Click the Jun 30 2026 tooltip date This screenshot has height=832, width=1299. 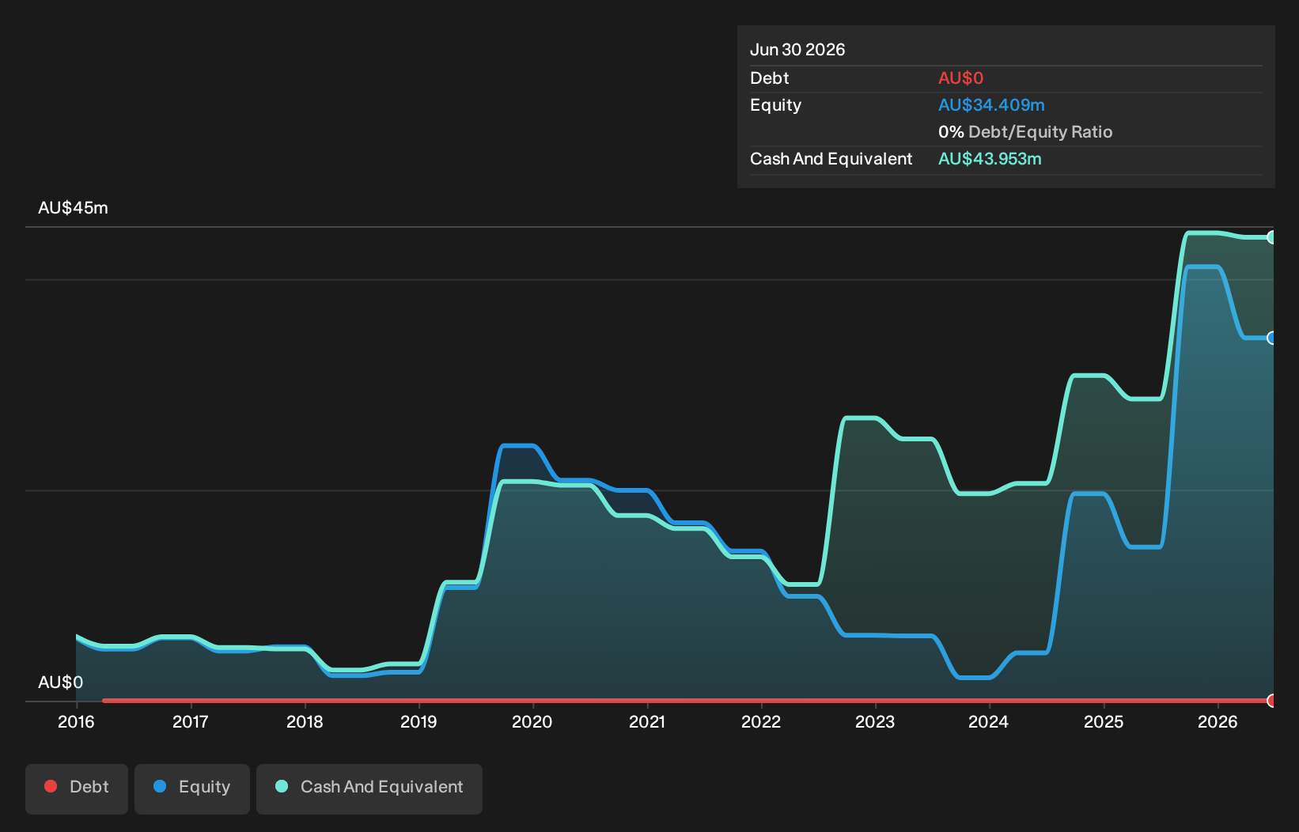tap(797, 50)
